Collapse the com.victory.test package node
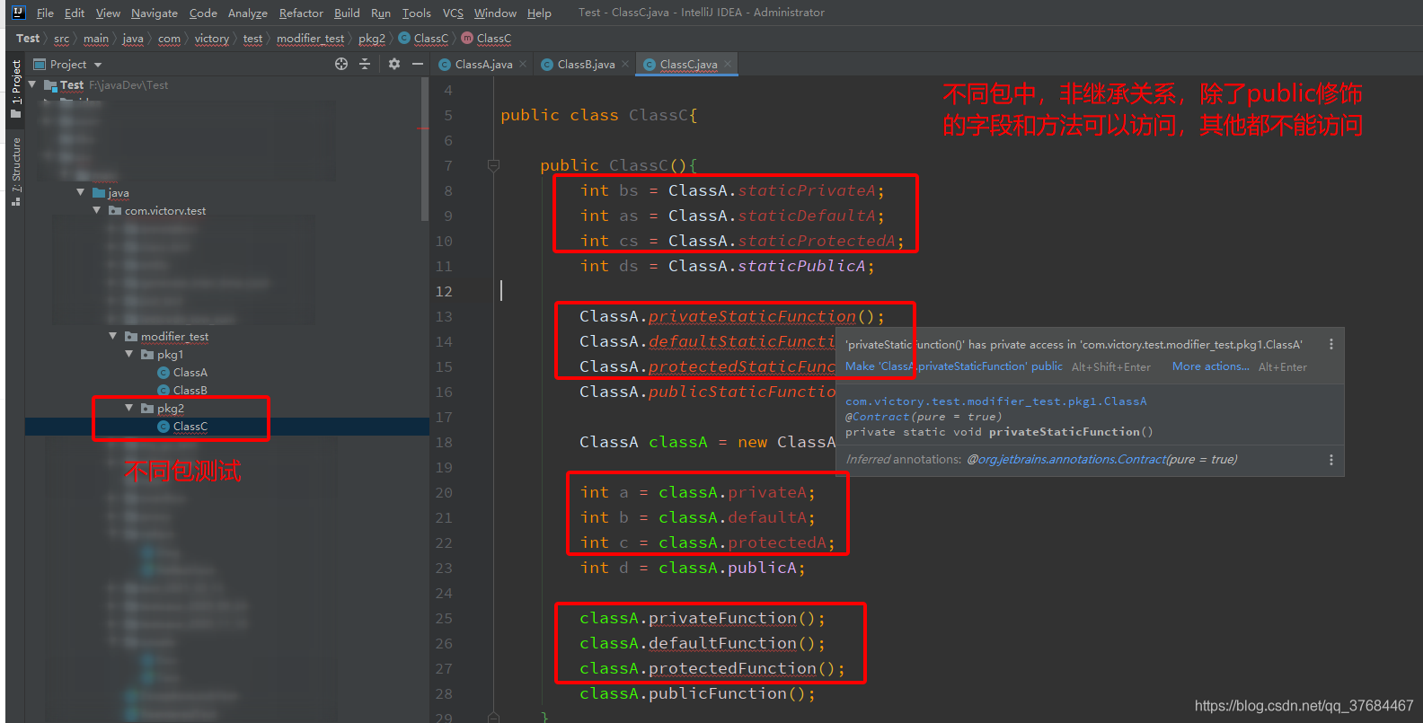This screenshot has width=1423, height=723. click(x=97, y=210)
